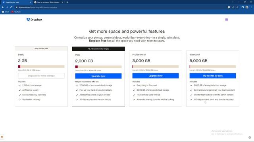Click 'Centralize and organize all your team's content'

214,90
